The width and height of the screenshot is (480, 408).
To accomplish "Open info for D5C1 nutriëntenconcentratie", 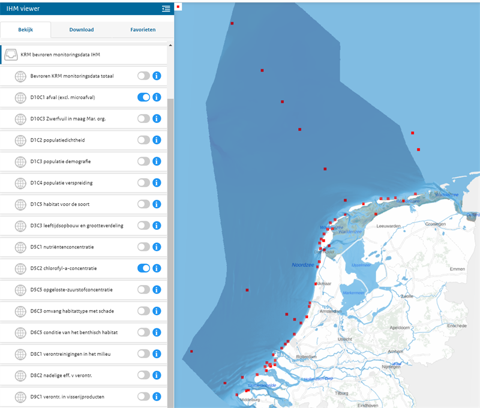I will pyautogui.click(x=157, y=247).
